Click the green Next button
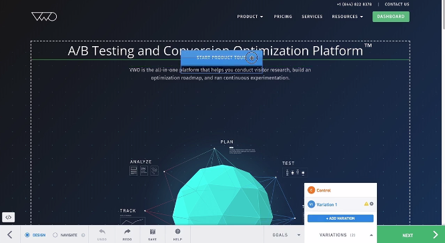445x243 pixels. pos(411,235)
